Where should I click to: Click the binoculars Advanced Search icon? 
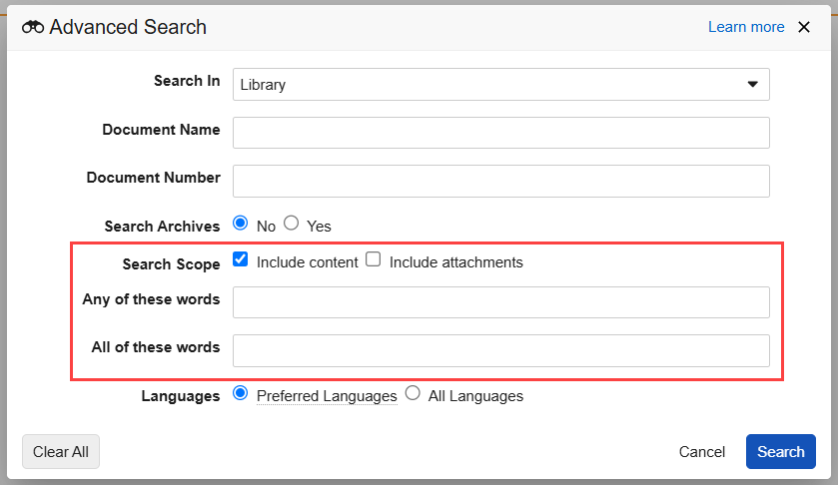pos(33,28)
